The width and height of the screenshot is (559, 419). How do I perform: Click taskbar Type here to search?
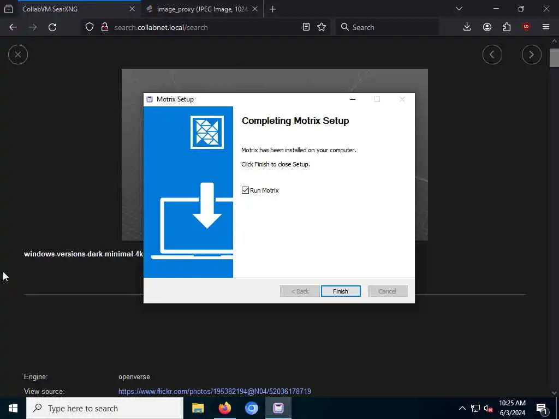pyautogui.click(x=105, y=408)
